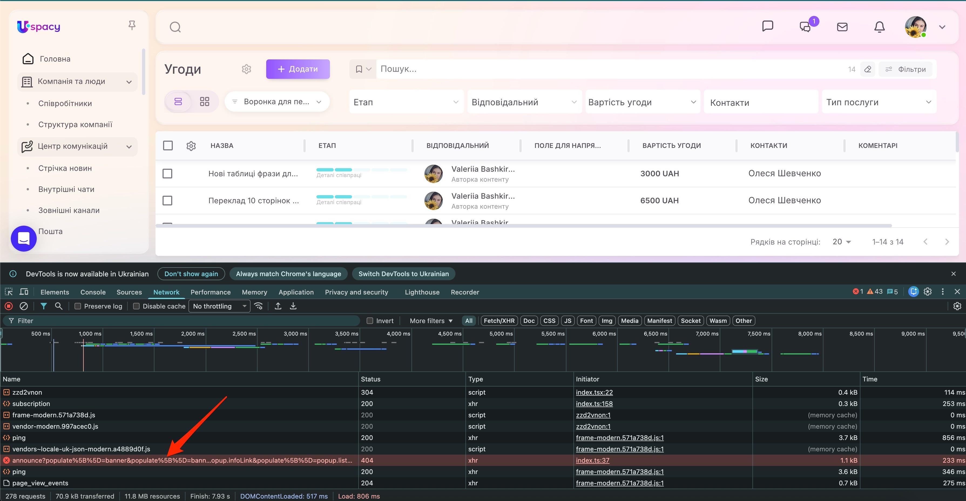Viewport: 966px width, 501px height.
Task: Open the notifications bell icon
Action: coord(879,27)
